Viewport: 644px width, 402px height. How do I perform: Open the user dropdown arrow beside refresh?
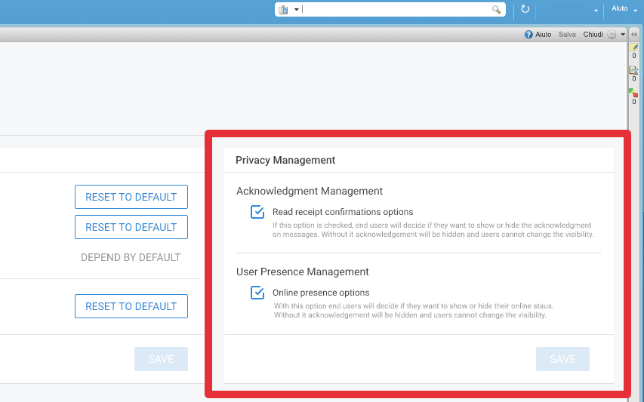pyautogui.click(x=596, y=11)
